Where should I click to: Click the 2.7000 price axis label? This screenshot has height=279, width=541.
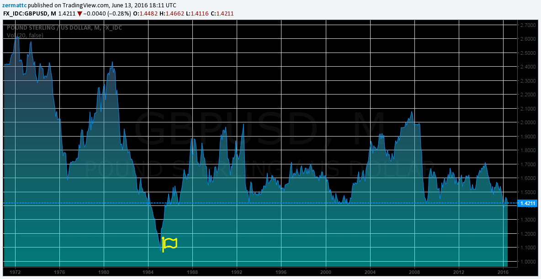tap(528, 25)
